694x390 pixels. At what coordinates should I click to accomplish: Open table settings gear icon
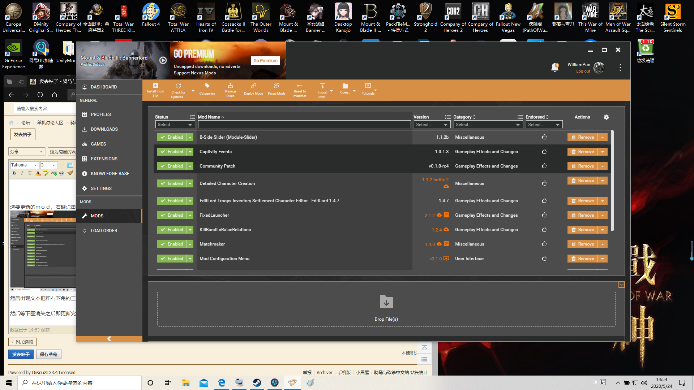click(x=606, y=117)
